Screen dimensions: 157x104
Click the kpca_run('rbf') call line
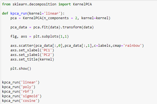click(x=18, y=92)
